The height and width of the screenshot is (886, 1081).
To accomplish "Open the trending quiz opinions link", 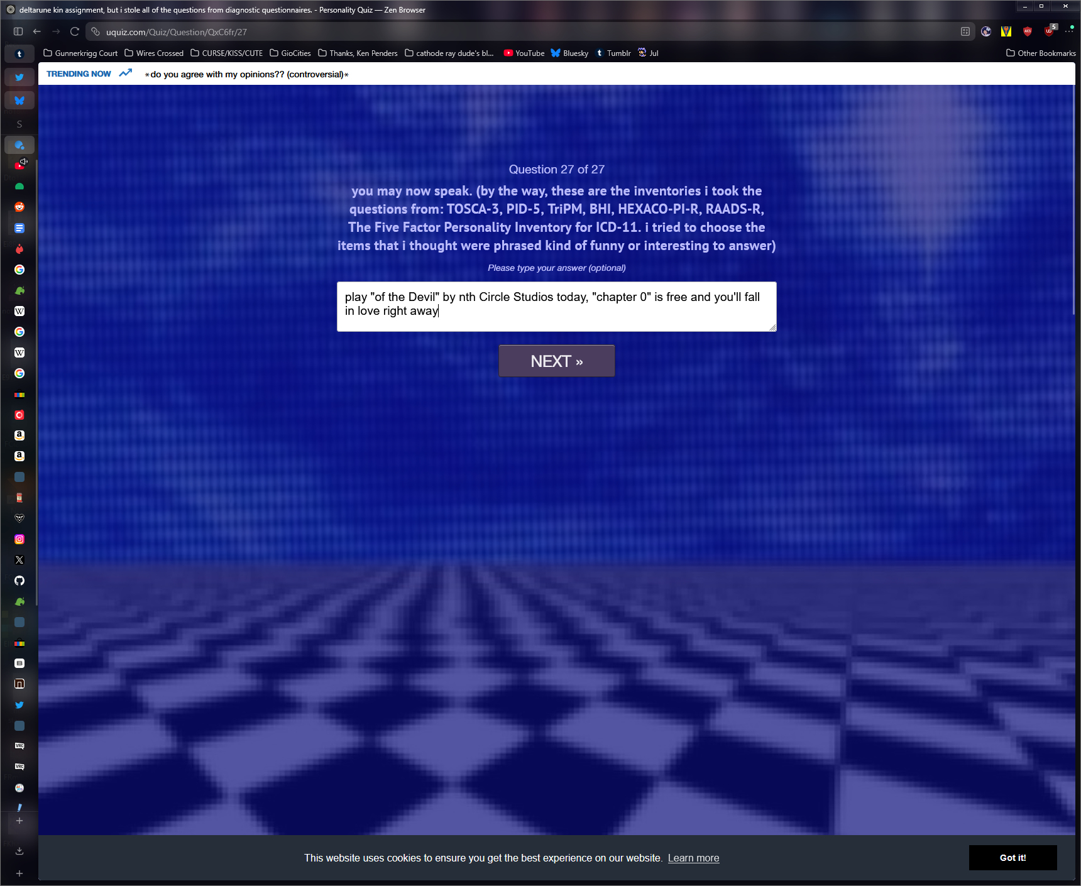I will tap(246, 74).
